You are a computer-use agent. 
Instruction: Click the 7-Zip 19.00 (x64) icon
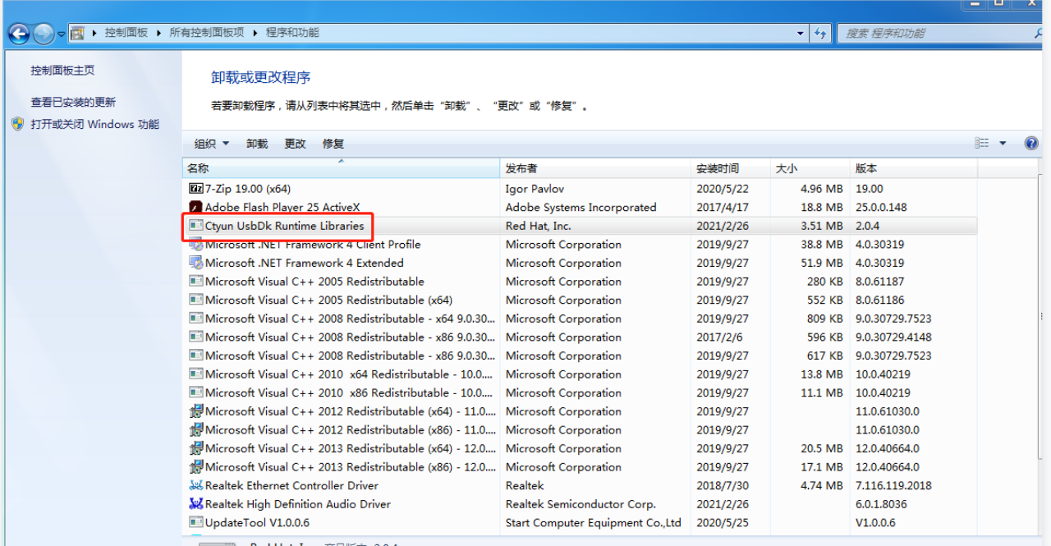coord(195,189)
